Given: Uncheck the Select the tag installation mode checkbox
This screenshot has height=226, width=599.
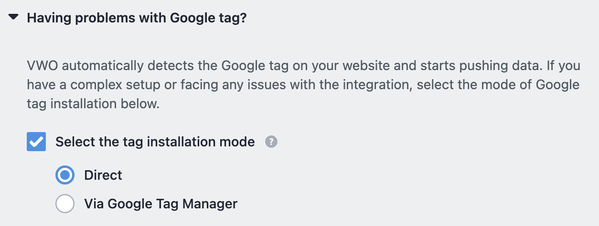Looking at the screenshot, I should (36, 142).
